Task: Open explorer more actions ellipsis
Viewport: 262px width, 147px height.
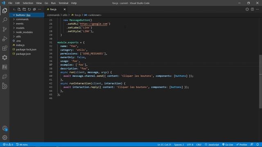Action: (x=39, y=9)
